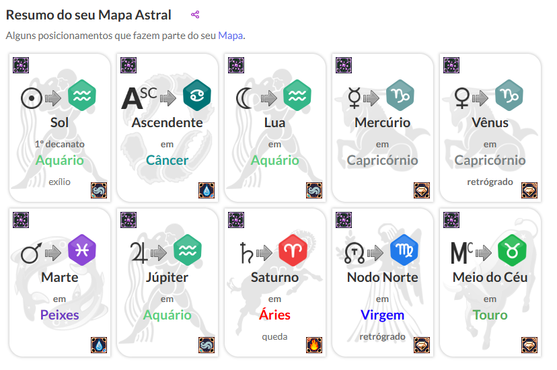This screenshot has width=557, height=370.
Task: Click the Aquário hexagon on Júpiter card
Action: click(x=188, y=250)
